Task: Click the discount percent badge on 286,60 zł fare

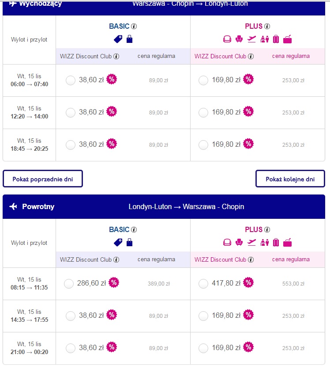Action: [114, 282]
